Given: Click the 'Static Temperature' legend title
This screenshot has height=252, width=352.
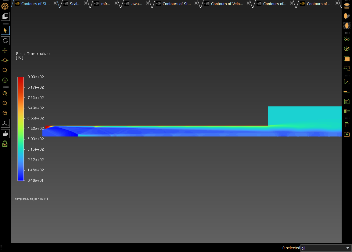Looking at the screenshot, I should pos(33,54).
